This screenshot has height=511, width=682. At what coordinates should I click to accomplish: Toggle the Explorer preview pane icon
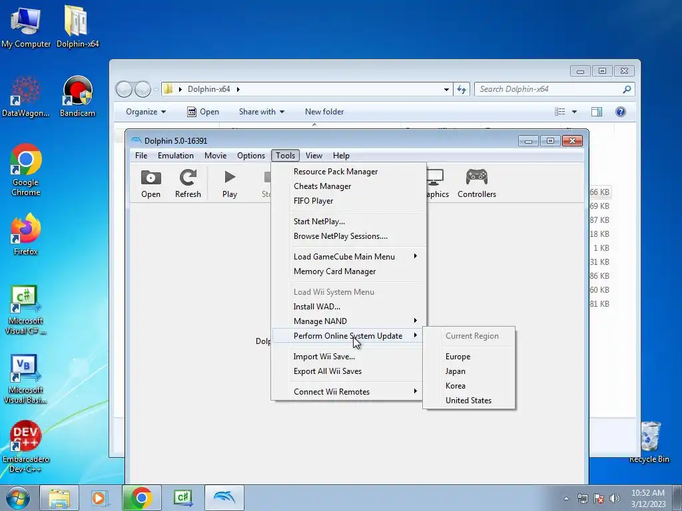tap(597, 112)
